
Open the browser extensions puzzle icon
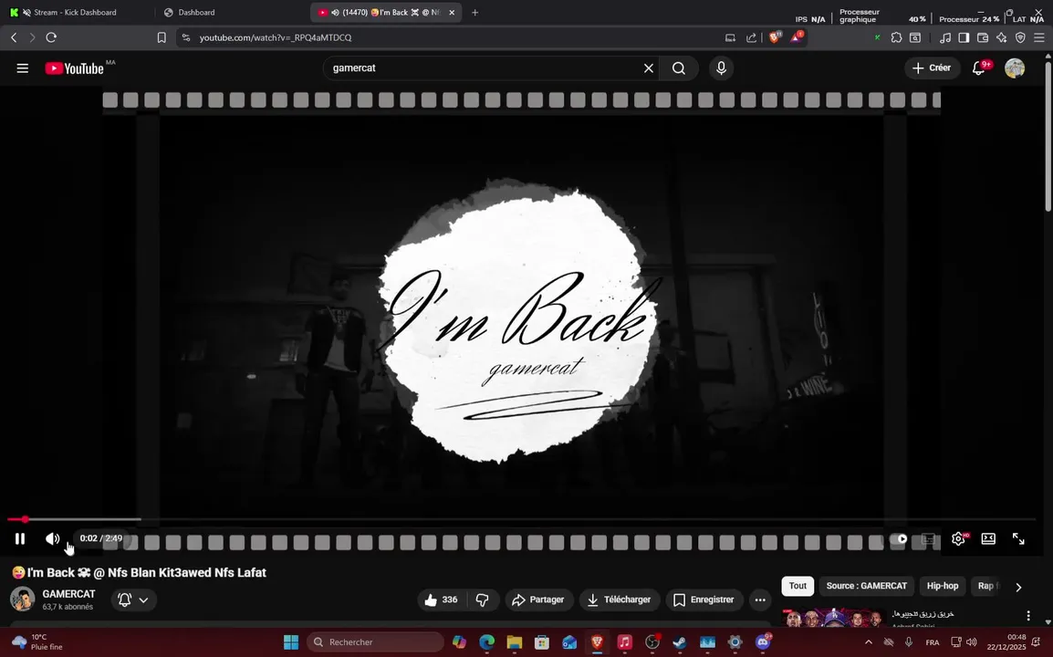pyautogui.click(x=896, y=37)
